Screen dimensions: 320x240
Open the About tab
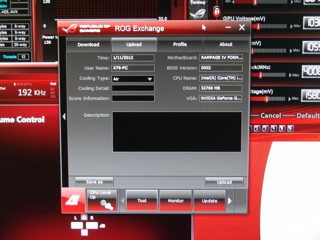tap(226, 44)
